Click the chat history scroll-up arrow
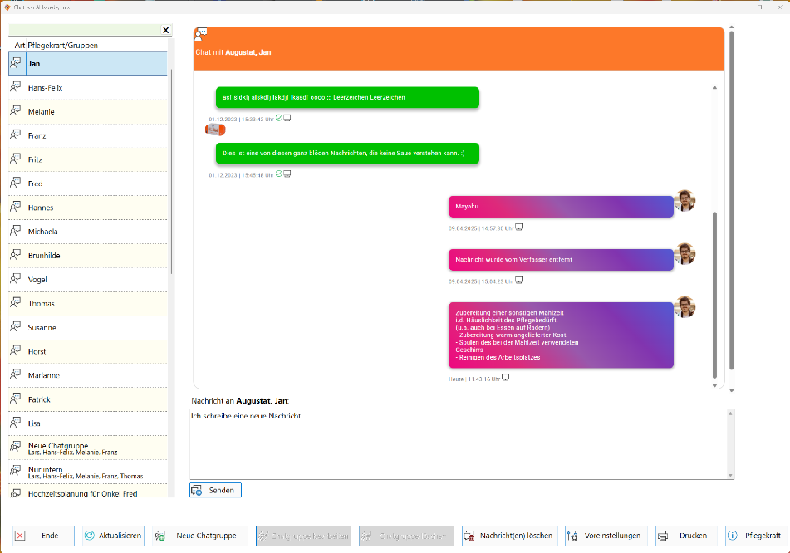 714,87
